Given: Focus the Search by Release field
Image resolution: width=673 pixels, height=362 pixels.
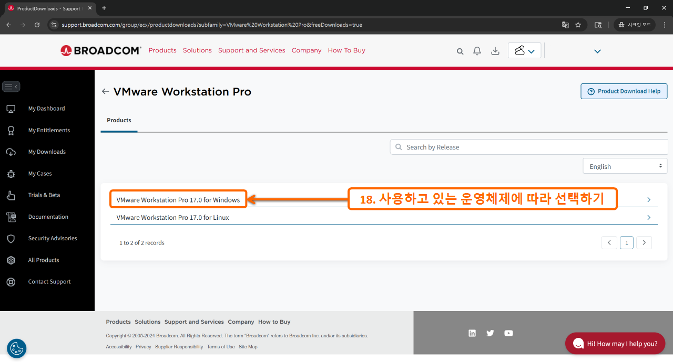Looking at the screenshot, I should tap(528, 147).
